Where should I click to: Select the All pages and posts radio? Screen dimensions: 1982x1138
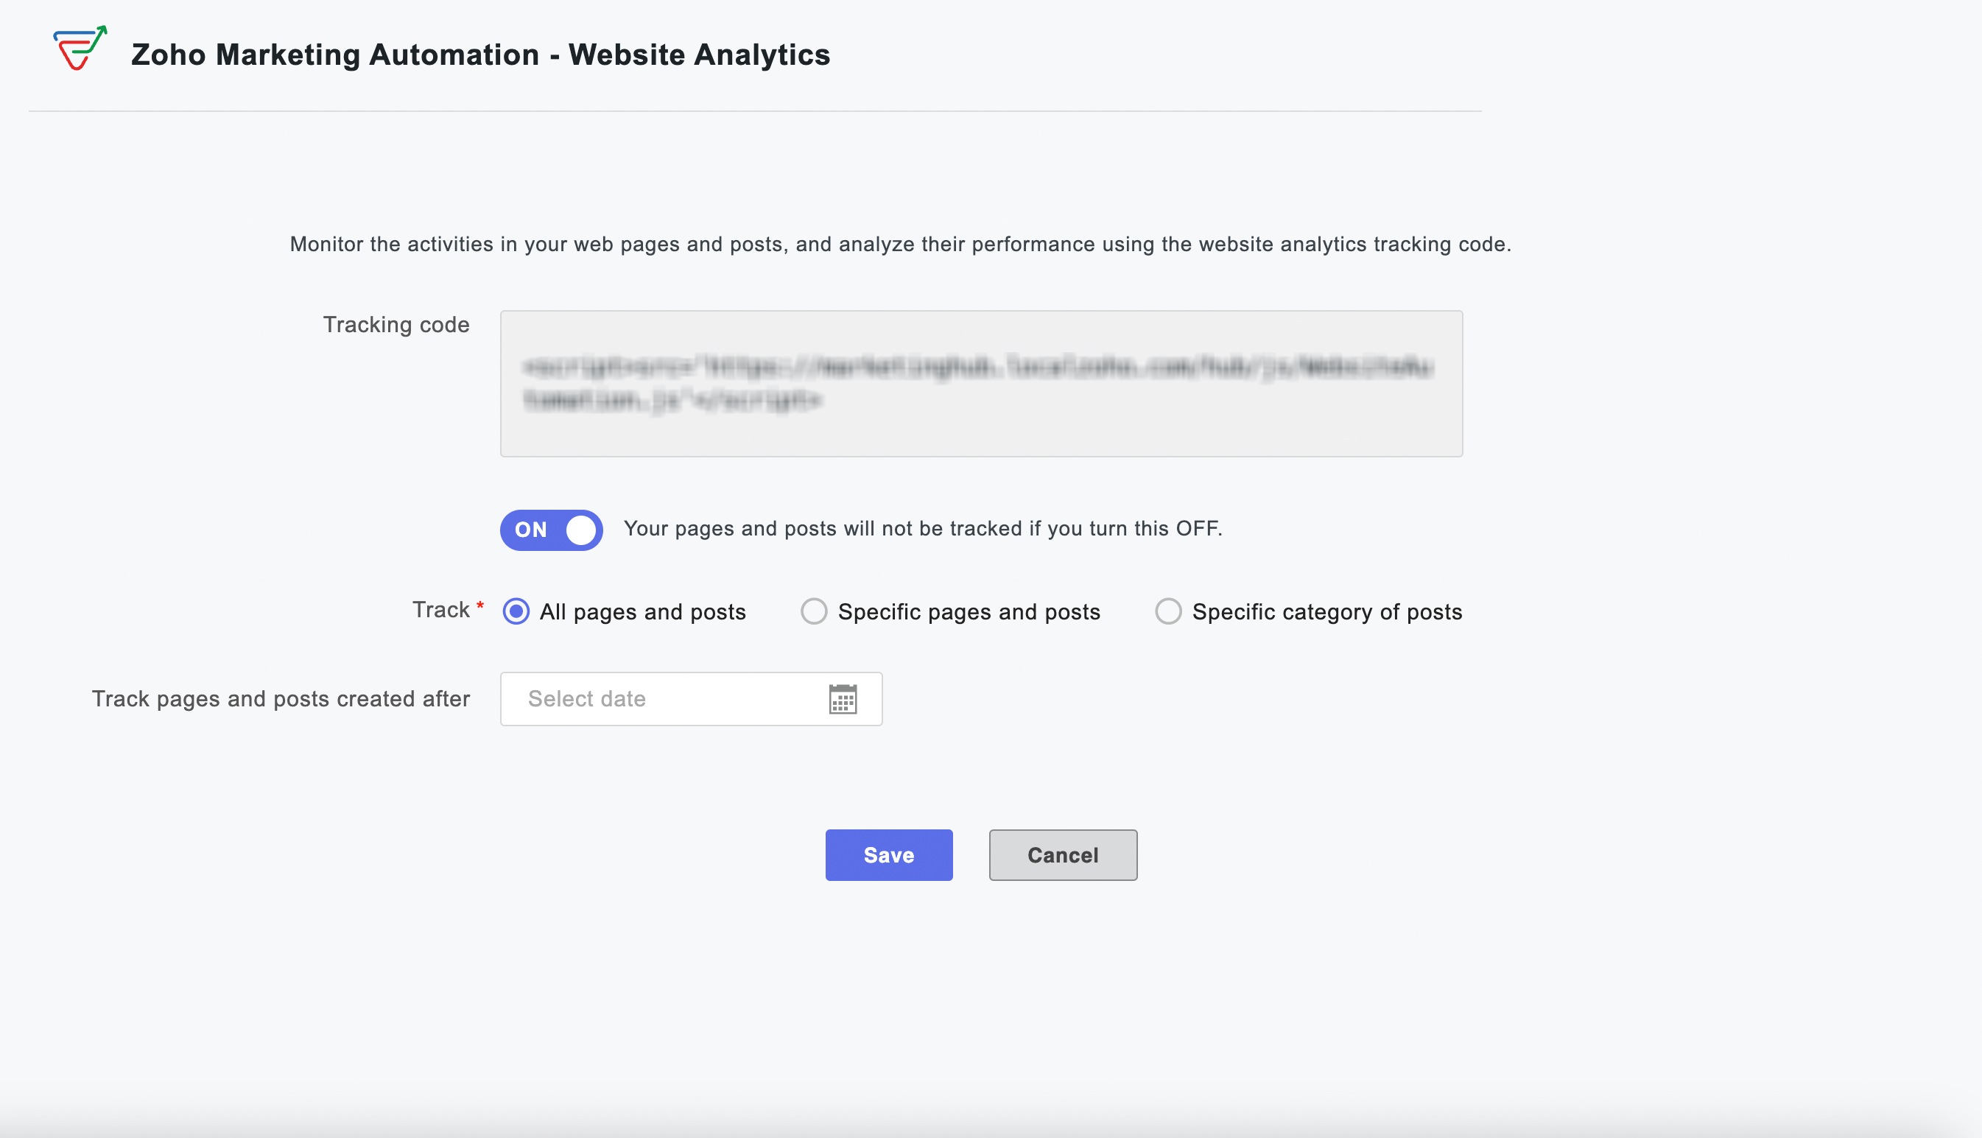(x=516, y=612)
